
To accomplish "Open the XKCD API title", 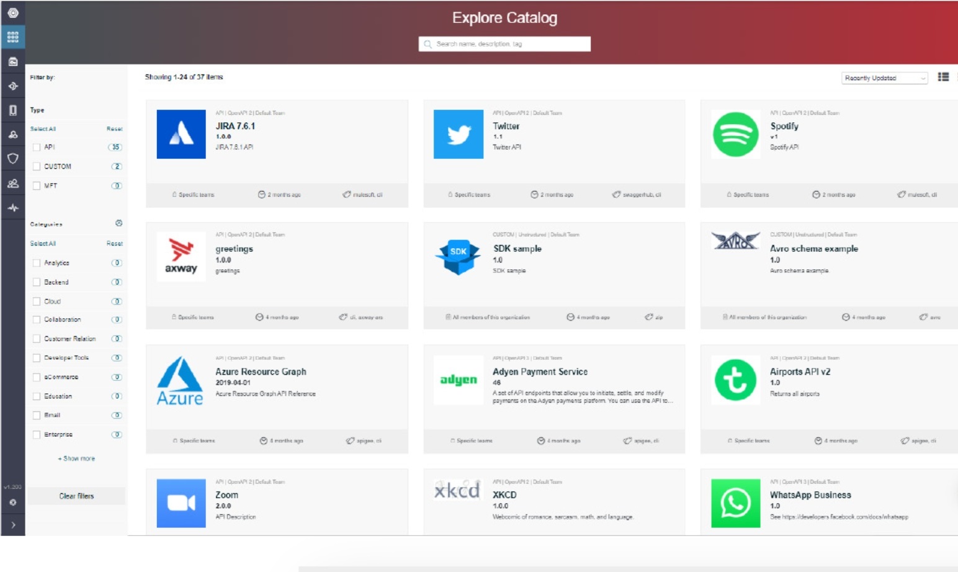I will pyautogui.click(x=504, y=495).
